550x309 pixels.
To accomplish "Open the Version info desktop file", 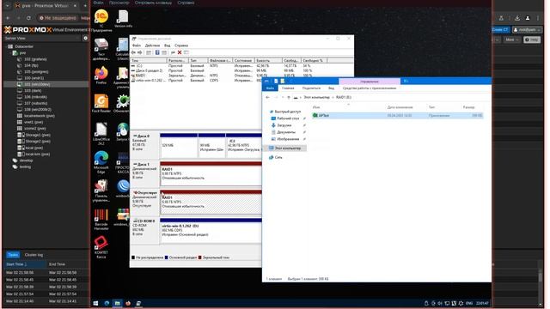I will click(x=123, y=18).
